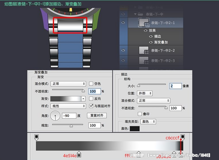Click the 表链-下-中2-3 layer name

click(x=163, y=61)
